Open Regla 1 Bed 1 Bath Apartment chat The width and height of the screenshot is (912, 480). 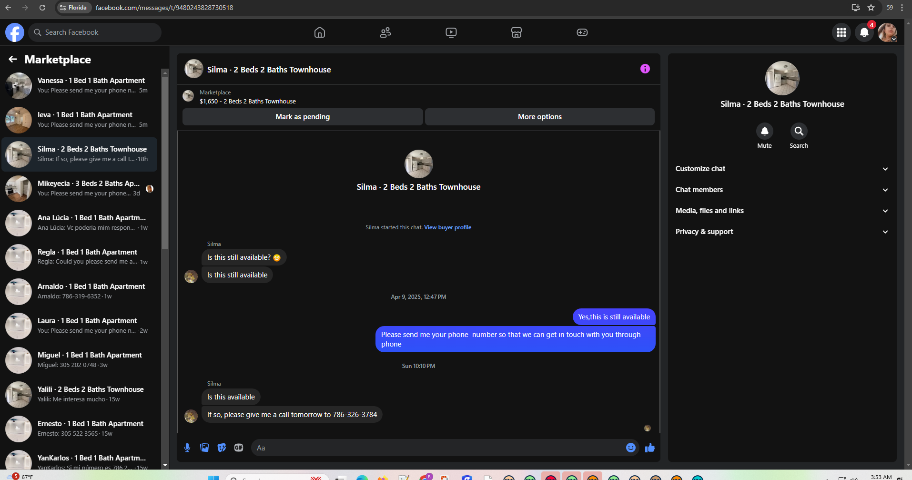(x=80, y=257)
